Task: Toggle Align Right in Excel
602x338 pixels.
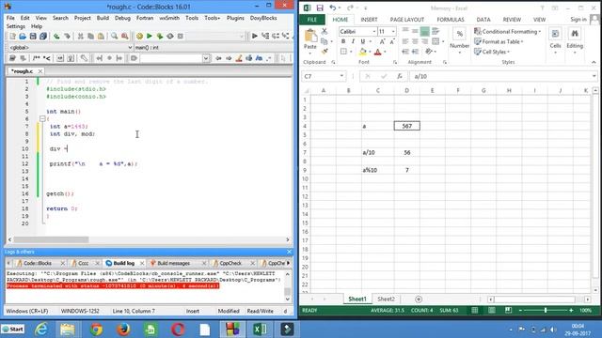Action: pyautogui.click(x=424, y=41)
